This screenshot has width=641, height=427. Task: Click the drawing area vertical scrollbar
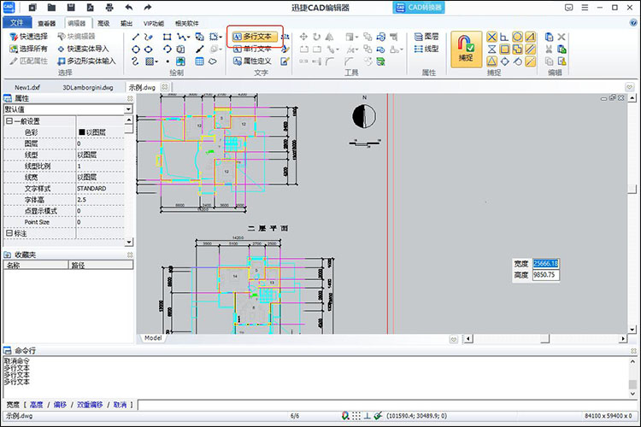pyautogui.click(x=632, y=213)
